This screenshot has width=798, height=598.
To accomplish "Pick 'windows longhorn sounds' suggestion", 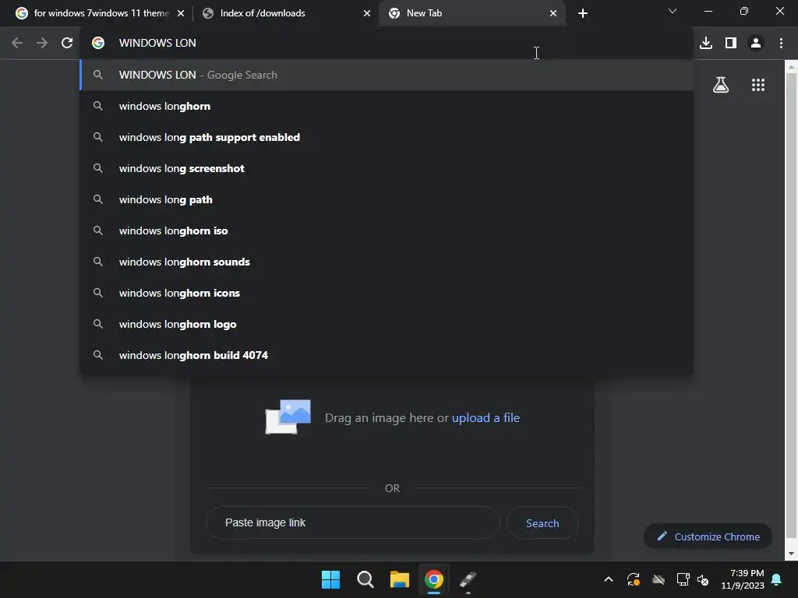I will (387, 262).
